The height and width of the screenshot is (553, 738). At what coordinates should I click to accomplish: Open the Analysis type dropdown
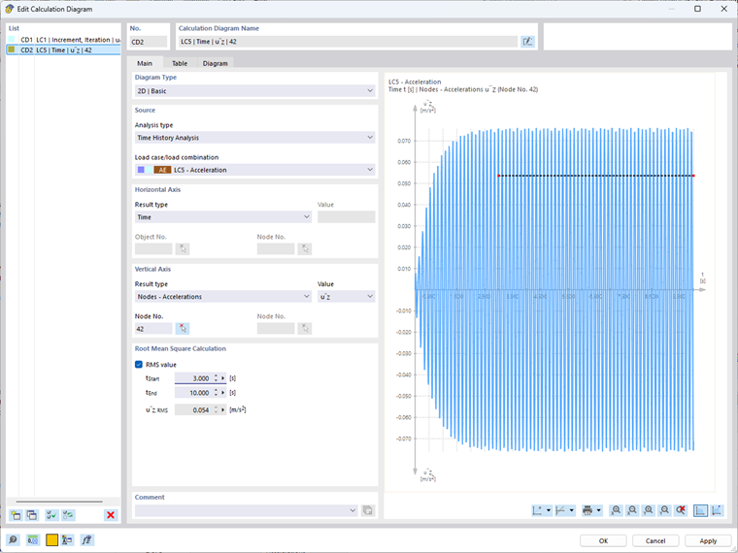[x=254, y=138]
